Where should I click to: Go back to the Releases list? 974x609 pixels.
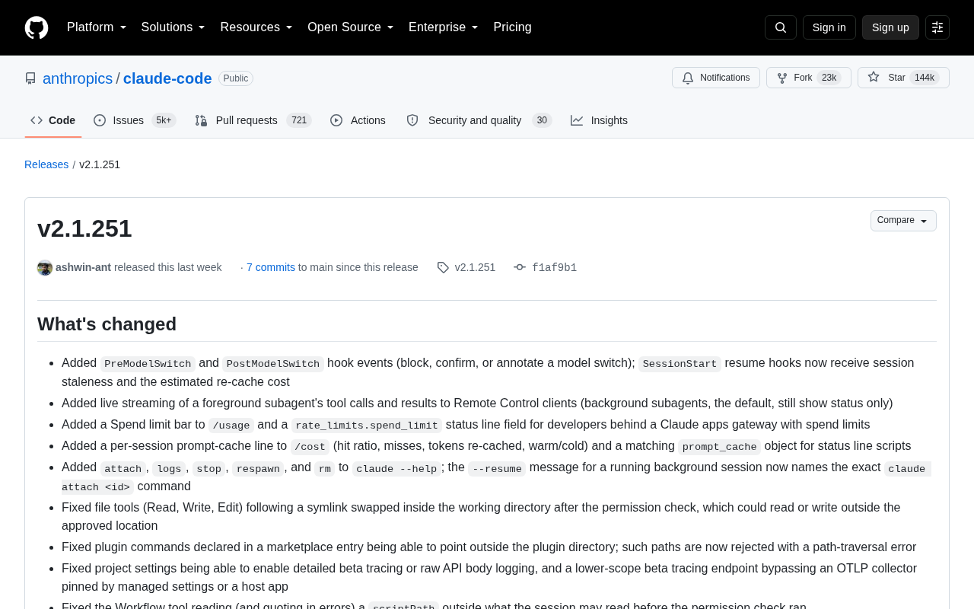pyautogui.click(x=46, y=164)
